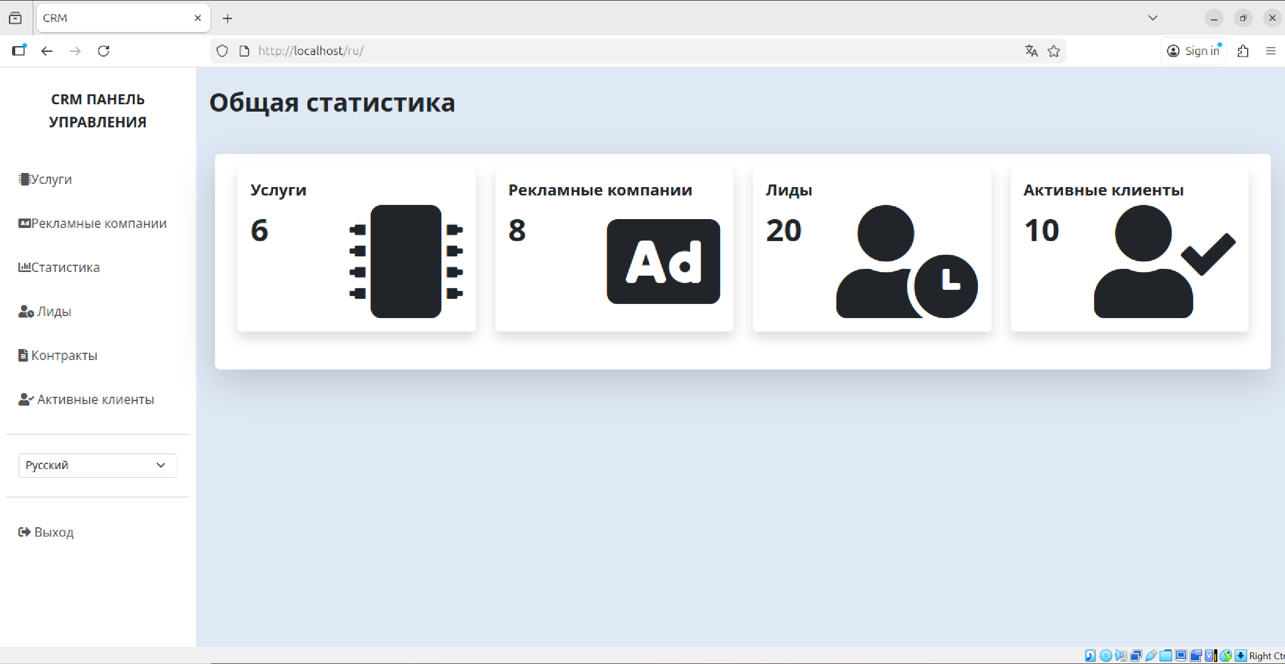This screenshot has width=1285, height=664.
Task: Click the bar chart icon beside Статистика
Action: [25, 267]
